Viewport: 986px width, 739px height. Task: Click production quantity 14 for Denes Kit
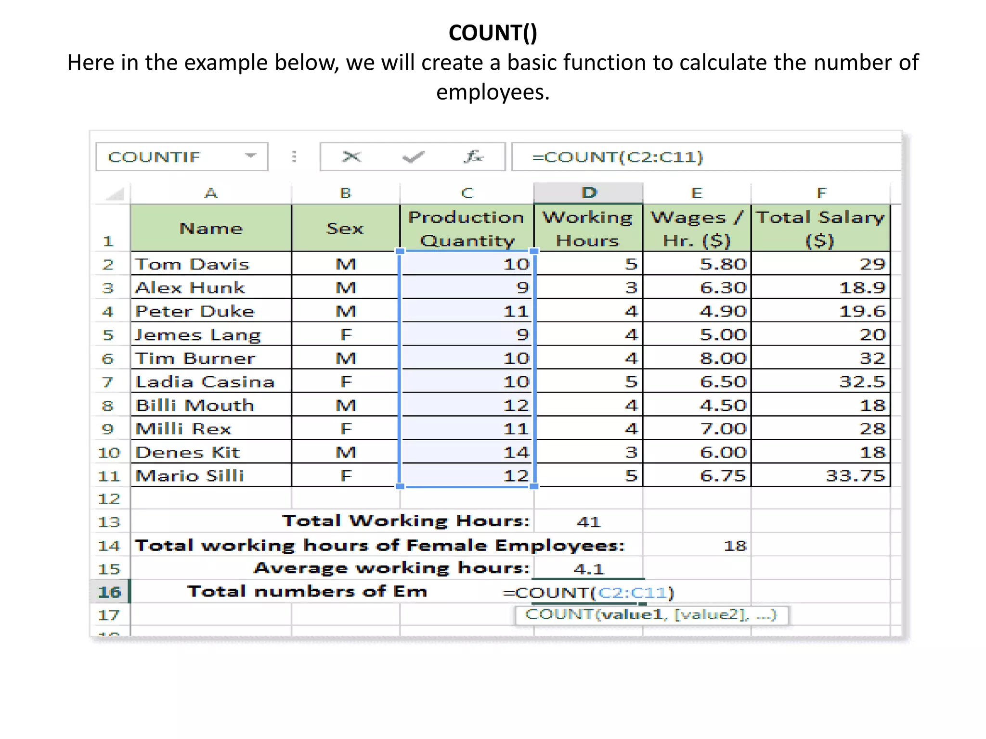[x=467, y=452]
